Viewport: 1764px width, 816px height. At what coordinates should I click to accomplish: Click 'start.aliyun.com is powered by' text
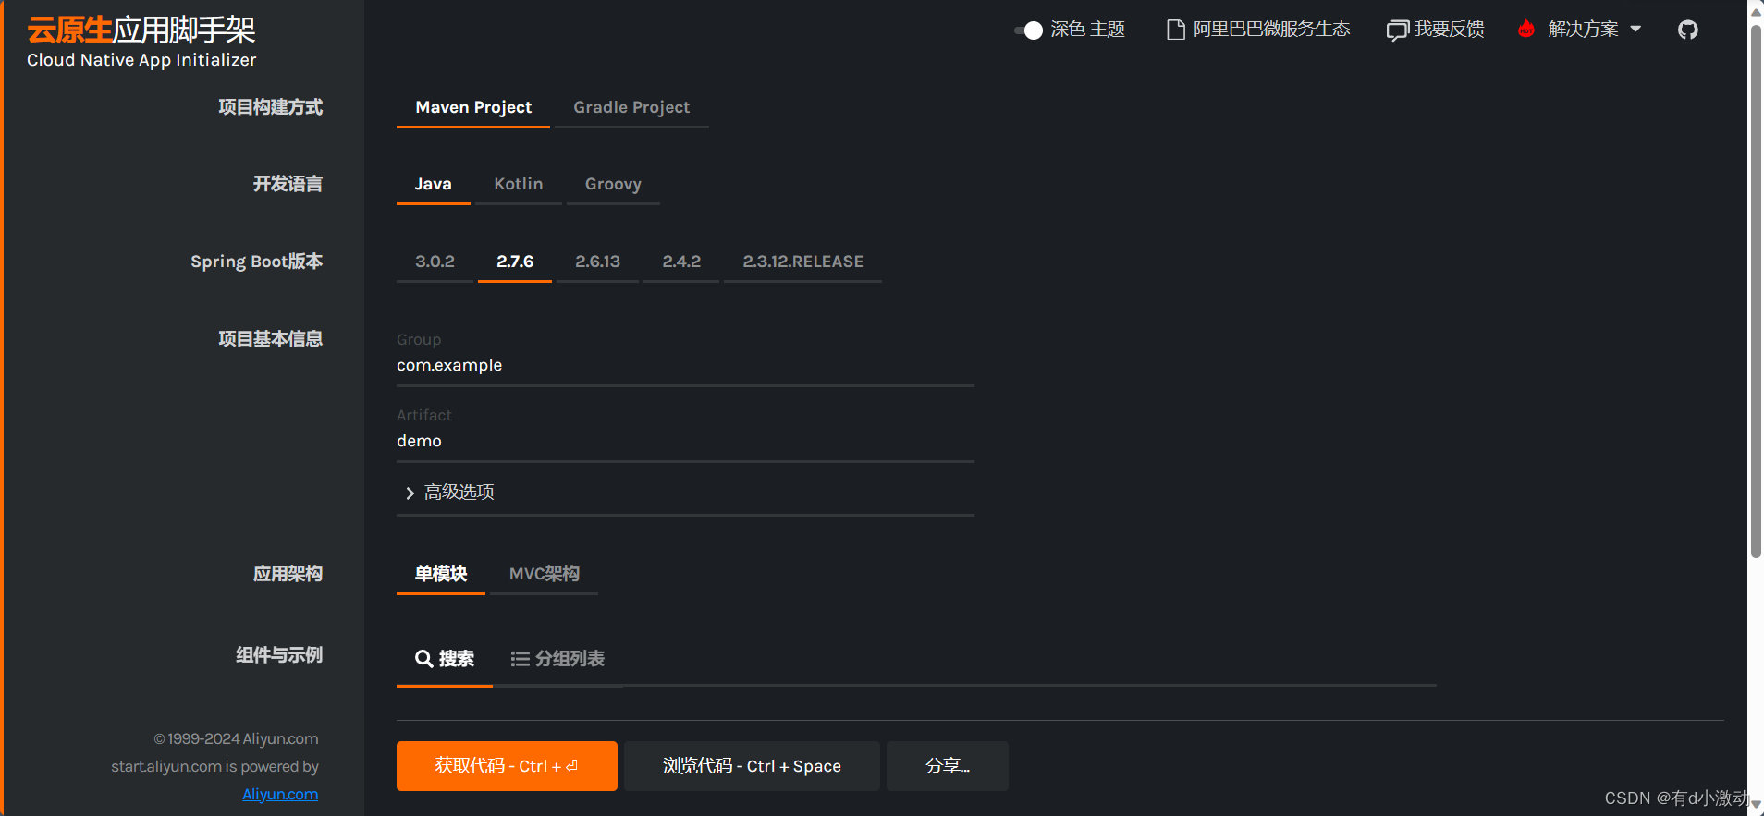pyautogui.click(x=214, y=767)
